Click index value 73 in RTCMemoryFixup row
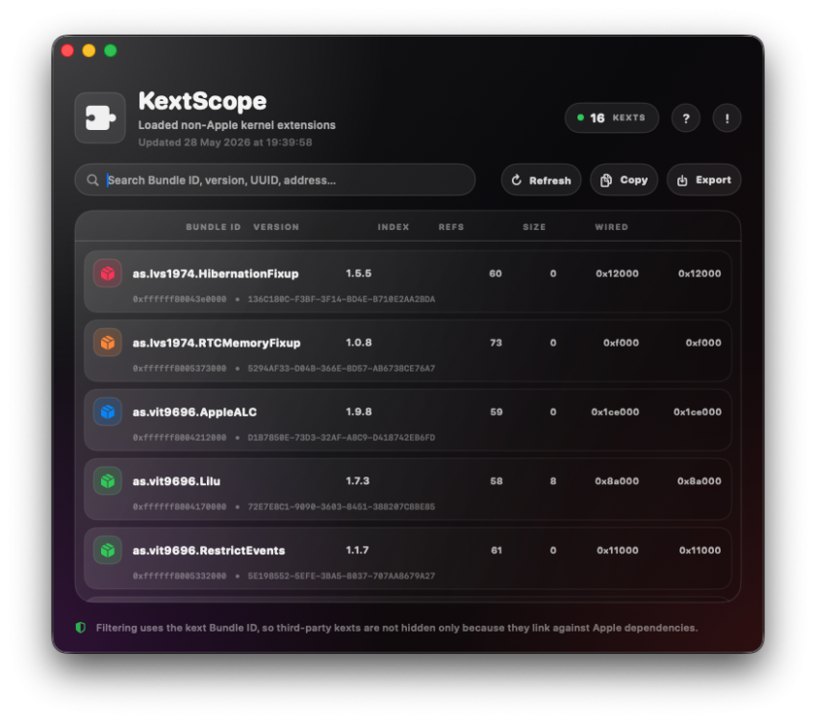The height and width of the screenshot is (722, 816). tap(496, 343)
